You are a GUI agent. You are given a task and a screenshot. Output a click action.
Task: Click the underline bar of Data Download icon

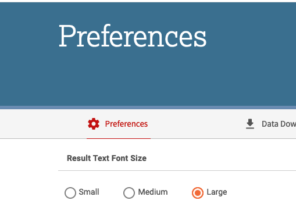click(250, 128)
